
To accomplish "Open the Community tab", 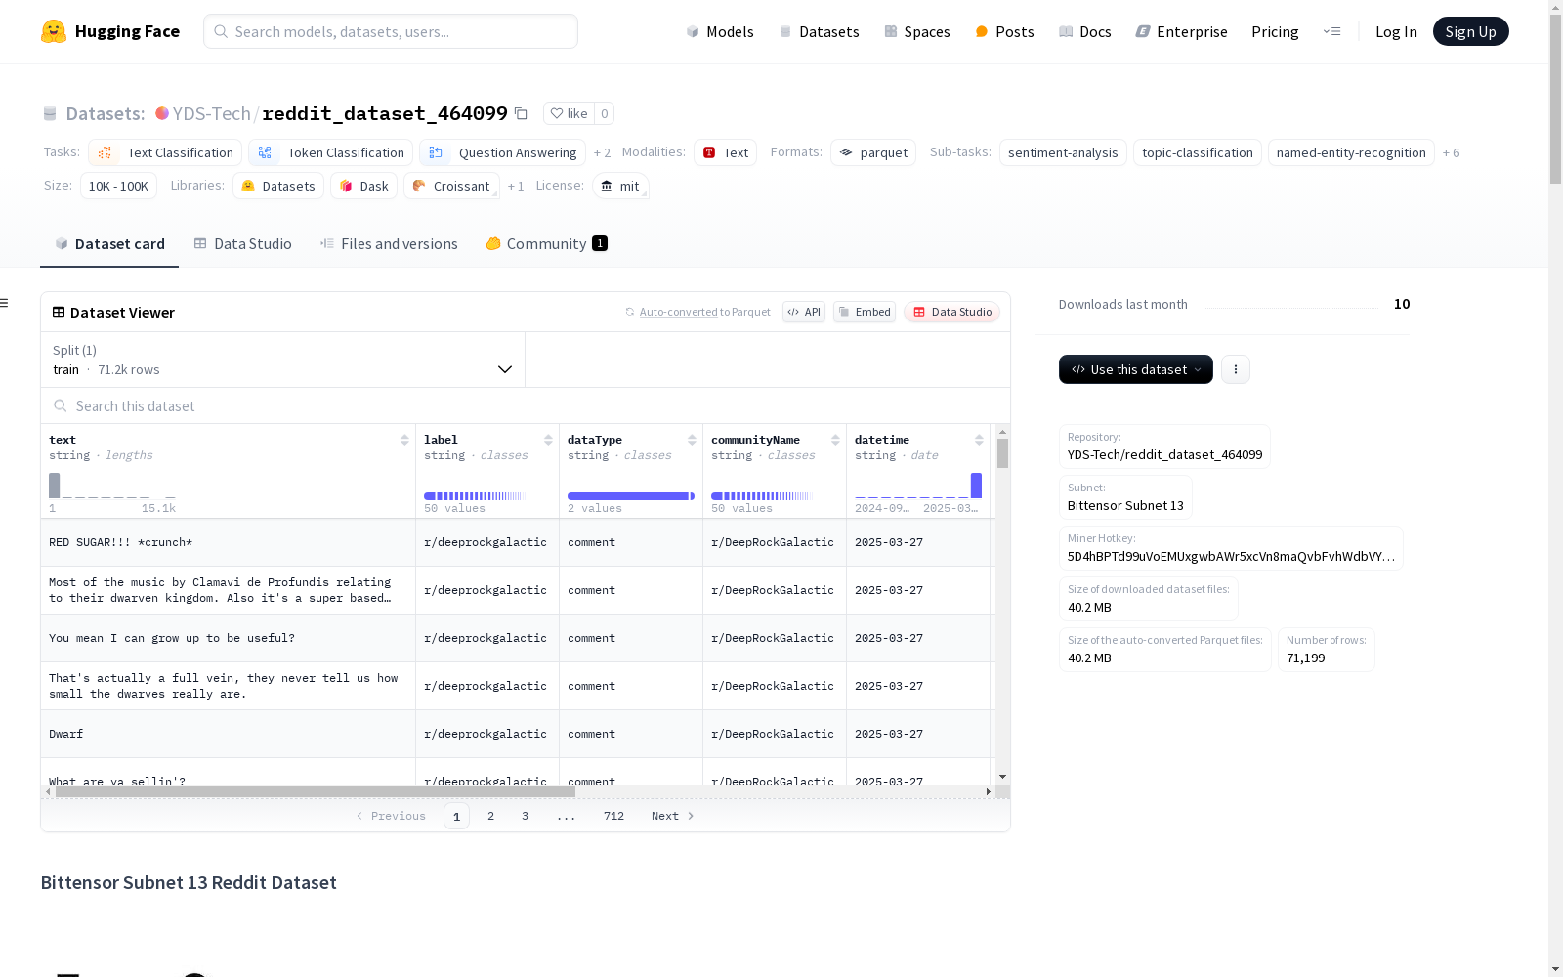I will (546, 244).
